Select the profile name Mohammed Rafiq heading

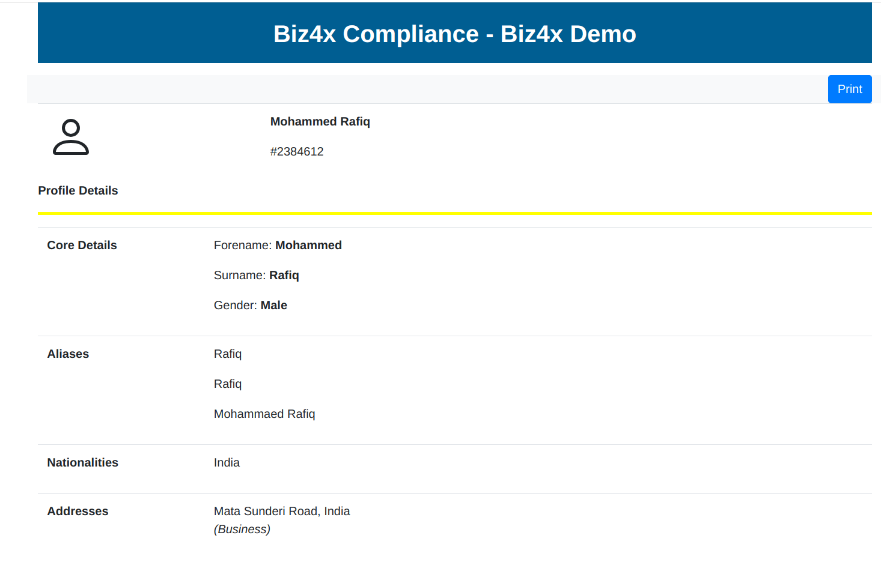(320, 121)
